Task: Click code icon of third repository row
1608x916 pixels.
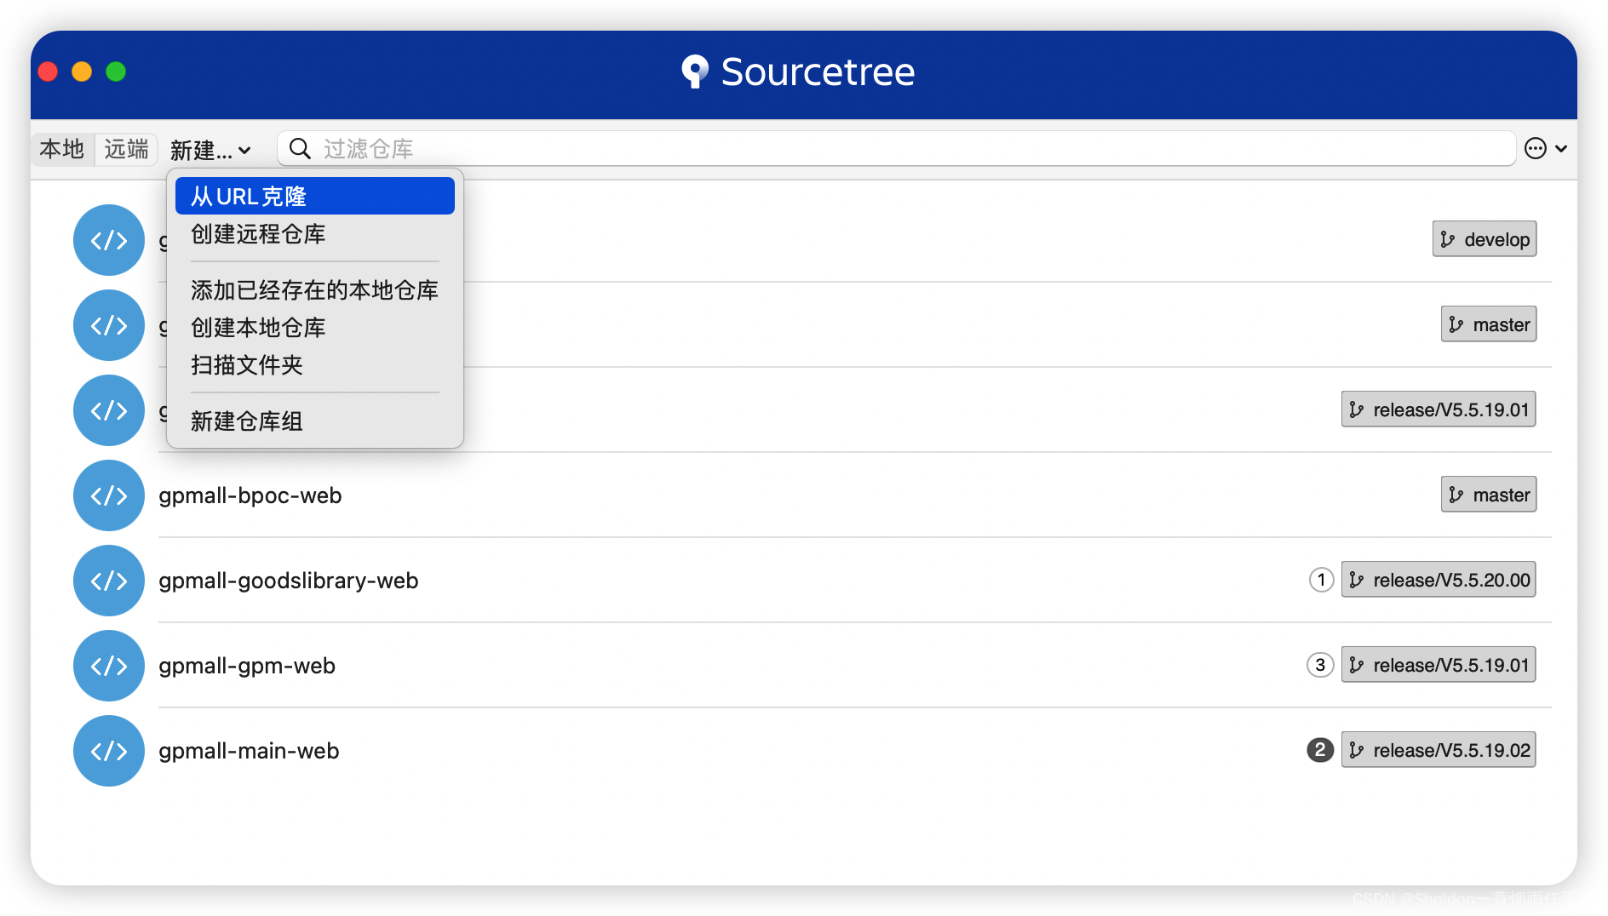Action: click(109, 410)
